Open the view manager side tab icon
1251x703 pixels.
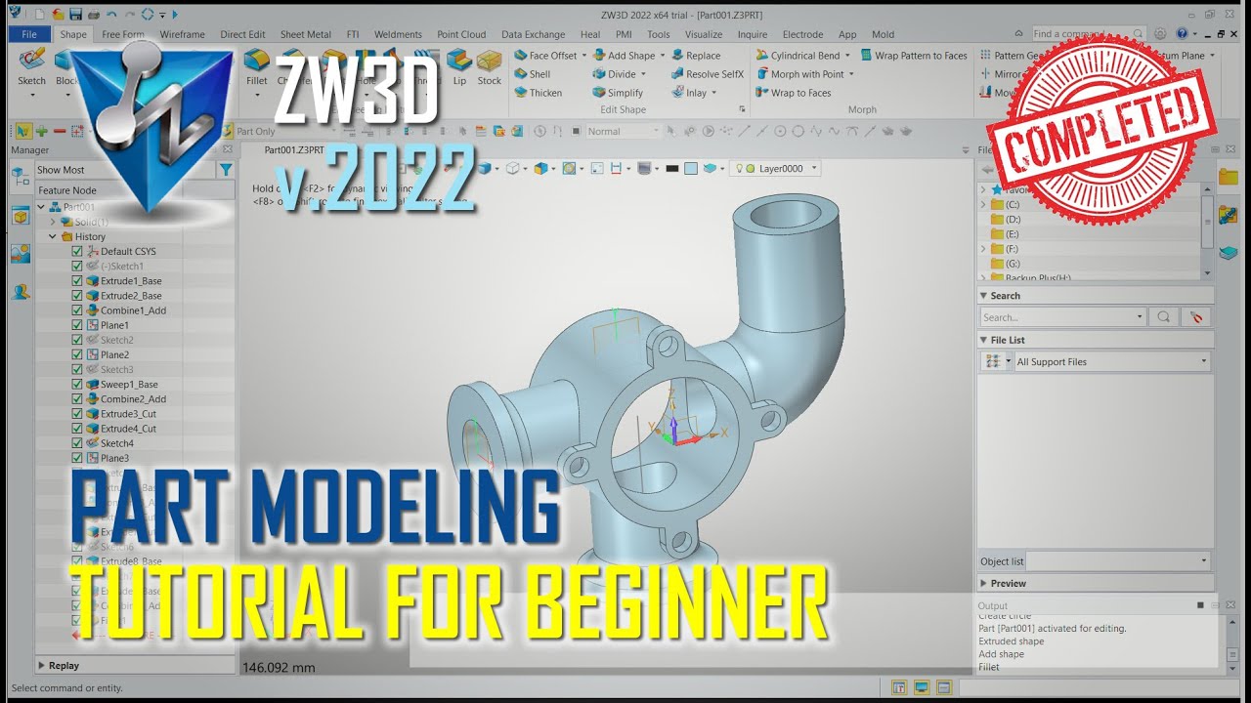(x=21, y=216)
